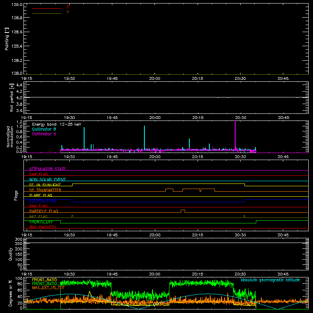This screenshot has width=313, height=313.
Task: Click the 250 tick on Quality axis
Action: coord(18,243)
